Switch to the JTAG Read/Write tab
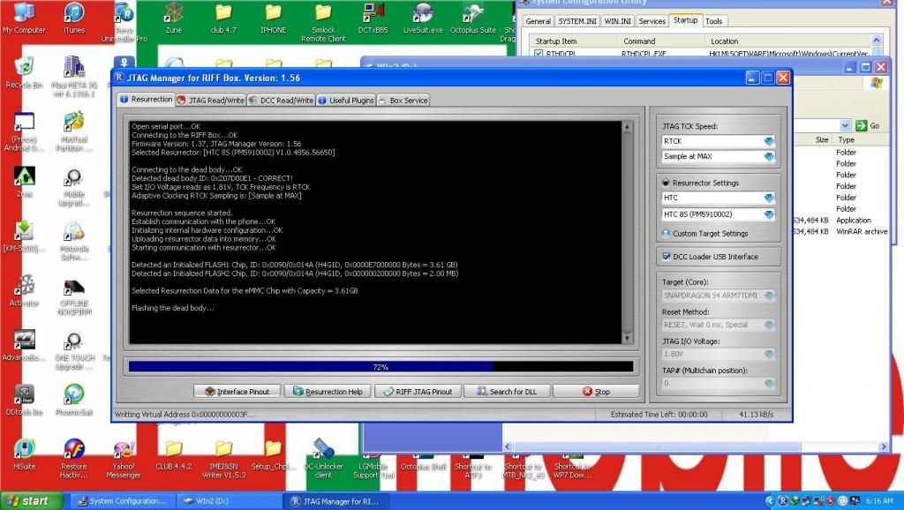Viewport: 904px width, 510px height. (210, 100)
